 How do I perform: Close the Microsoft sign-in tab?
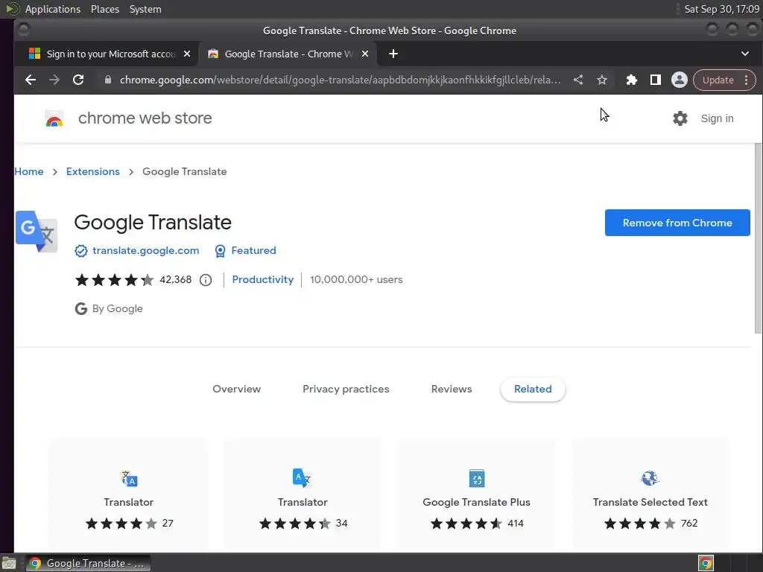pos(187,54)
